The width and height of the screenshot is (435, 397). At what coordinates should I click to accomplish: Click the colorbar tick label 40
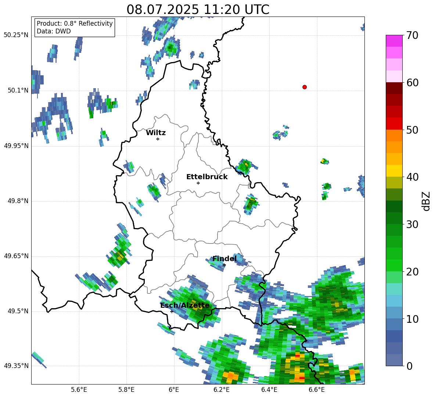point(412,177)
